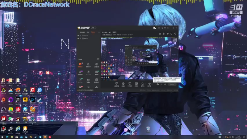Toggle lock on the fullscreen layer row
Viewport: 247px width, 139px height.
coord(81,38)
